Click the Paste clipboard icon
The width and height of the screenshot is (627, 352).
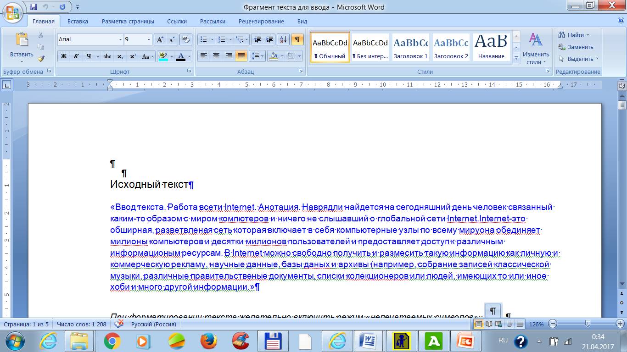[22, 40]
